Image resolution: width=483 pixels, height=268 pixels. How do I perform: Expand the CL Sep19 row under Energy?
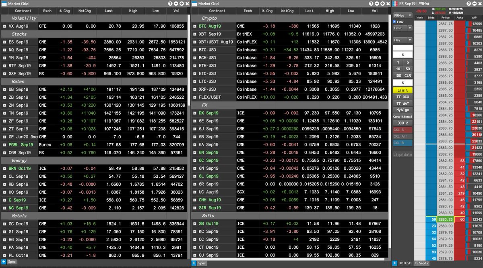4,176
